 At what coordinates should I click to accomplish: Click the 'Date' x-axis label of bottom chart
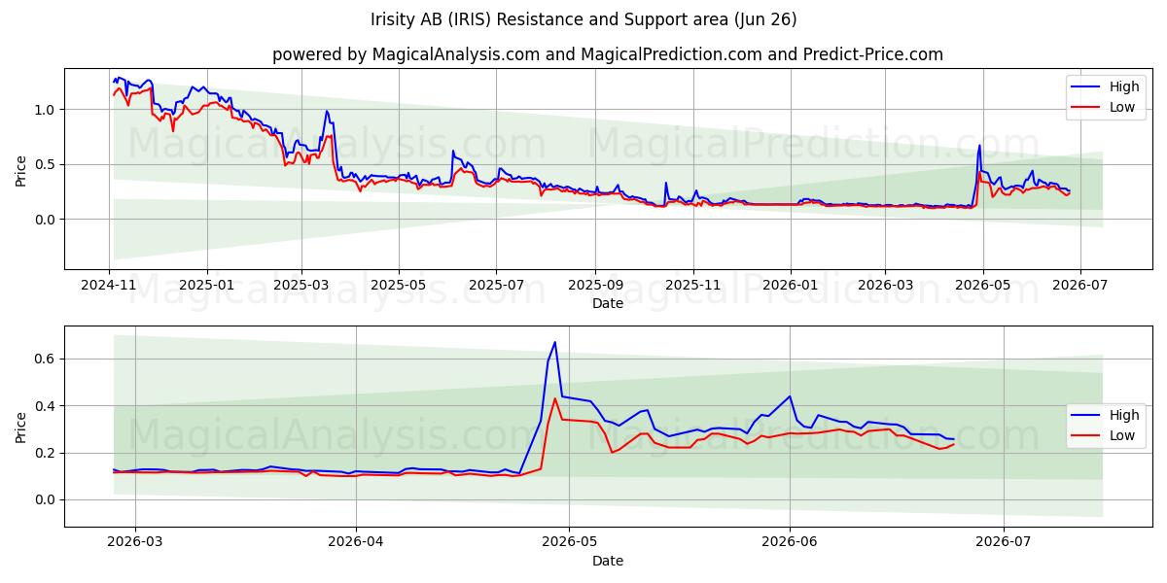(608, 561)
